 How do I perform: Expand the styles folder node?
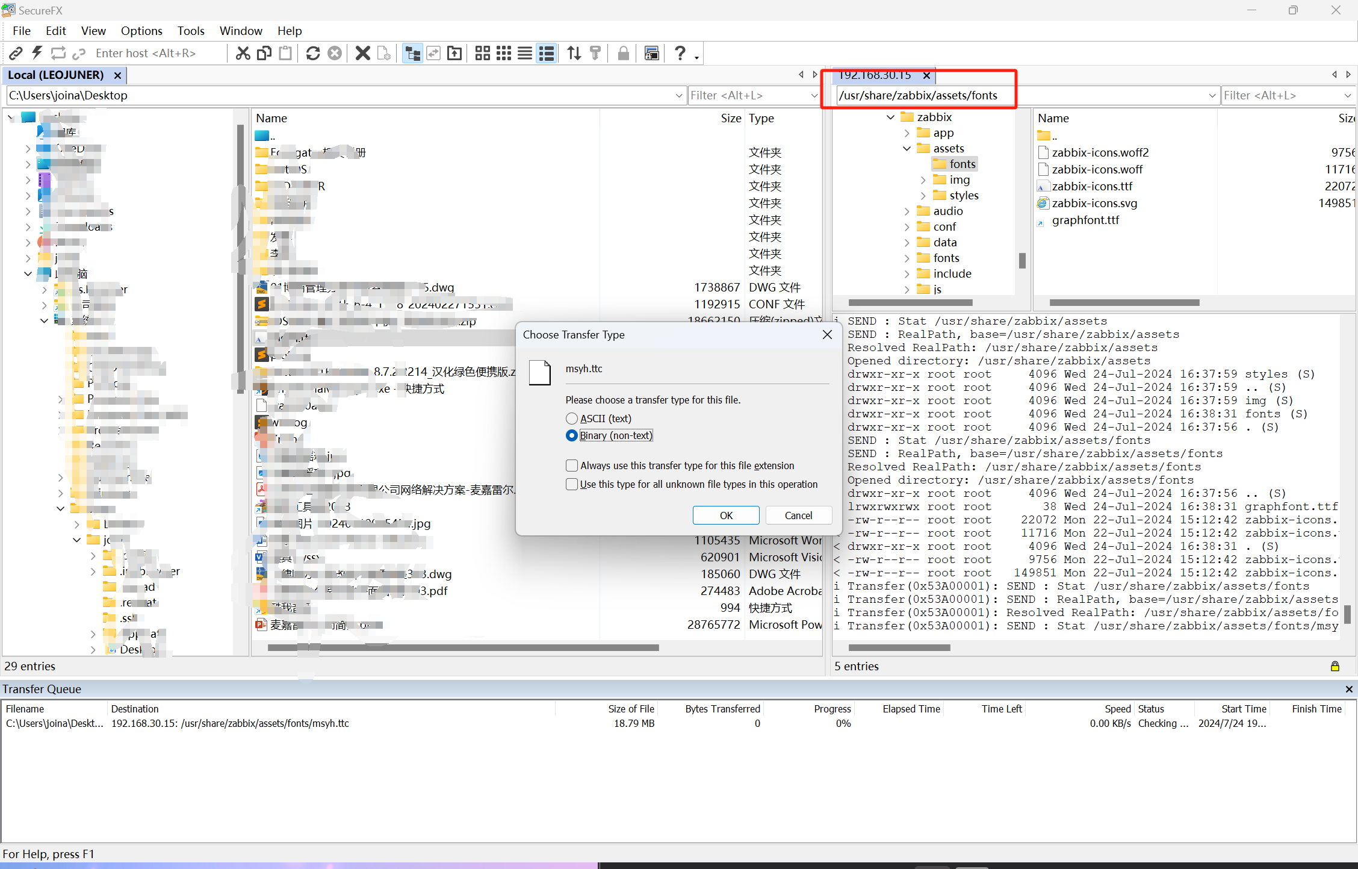click(x=923, y=196)
